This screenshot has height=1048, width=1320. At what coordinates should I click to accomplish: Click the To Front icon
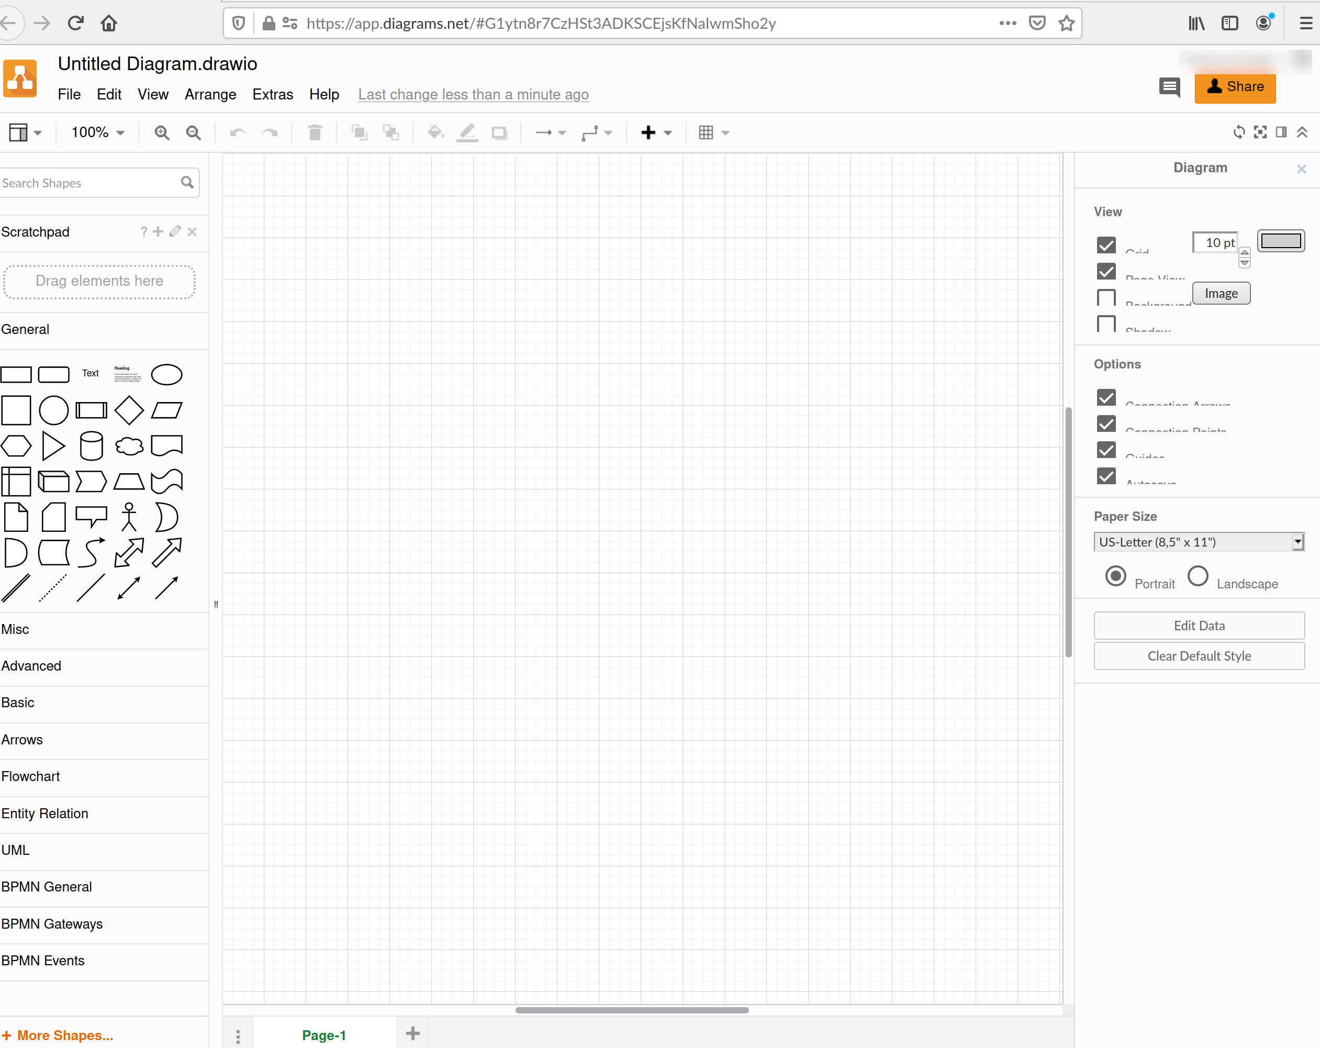(360, 132)
